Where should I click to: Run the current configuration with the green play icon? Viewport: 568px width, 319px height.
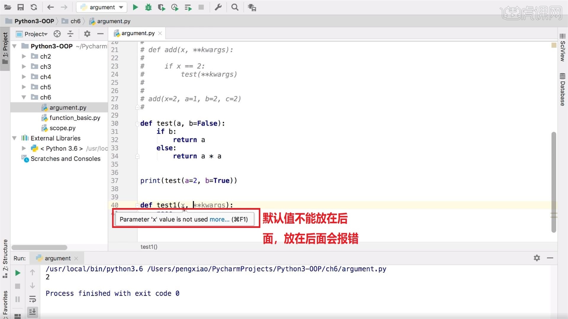(x=135, y=7)
